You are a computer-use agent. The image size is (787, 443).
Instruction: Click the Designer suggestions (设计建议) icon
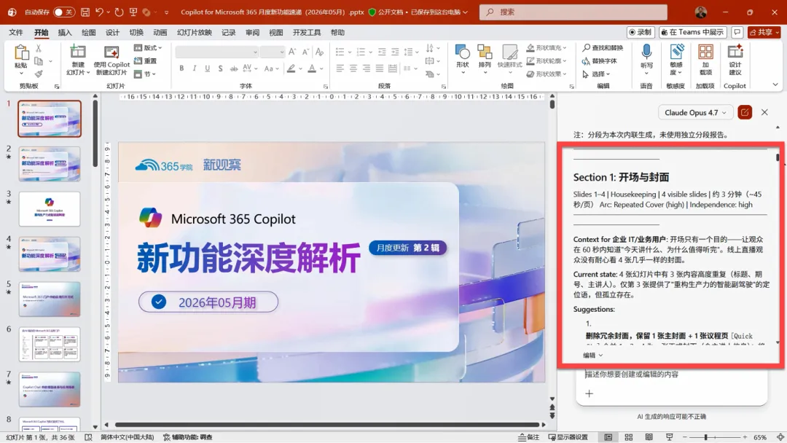pos(735,52)
